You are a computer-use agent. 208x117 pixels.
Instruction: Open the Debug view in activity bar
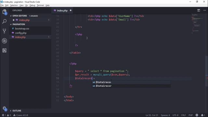pyautogui.click(x=5, y=41)
